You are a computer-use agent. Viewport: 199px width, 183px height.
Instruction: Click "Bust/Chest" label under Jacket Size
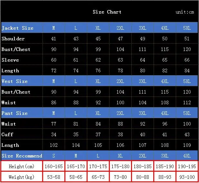16,49
